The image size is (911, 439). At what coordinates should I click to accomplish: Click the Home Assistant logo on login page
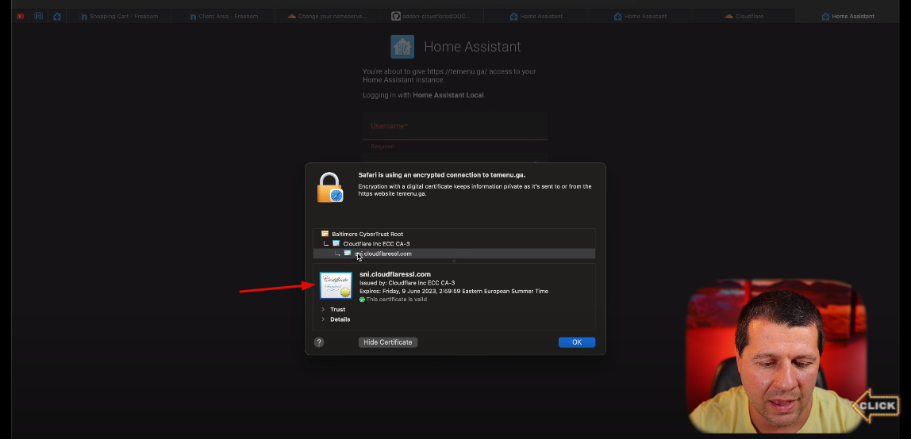tap(402, 47)
